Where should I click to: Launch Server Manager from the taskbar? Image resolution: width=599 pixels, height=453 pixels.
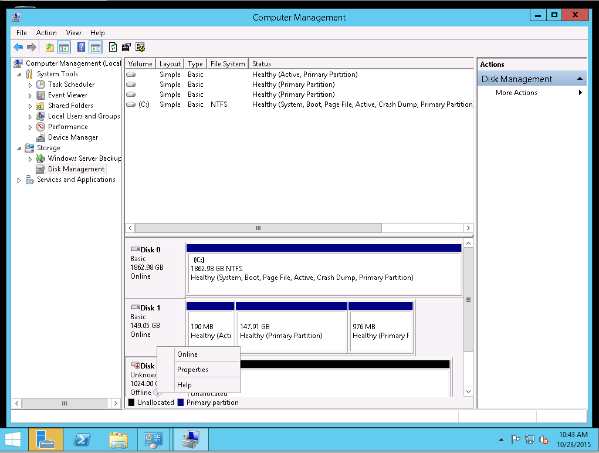click(x=45, y=440)
